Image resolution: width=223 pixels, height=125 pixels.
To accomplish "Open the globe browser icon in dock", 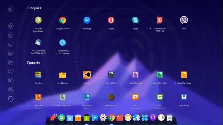I will 136,117.
